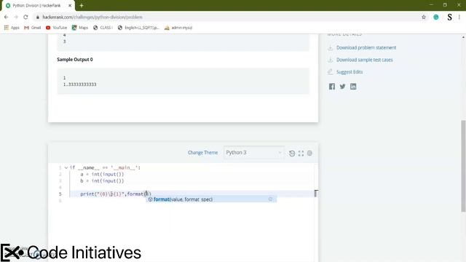Click Change Theme in editor

point(202,152)
